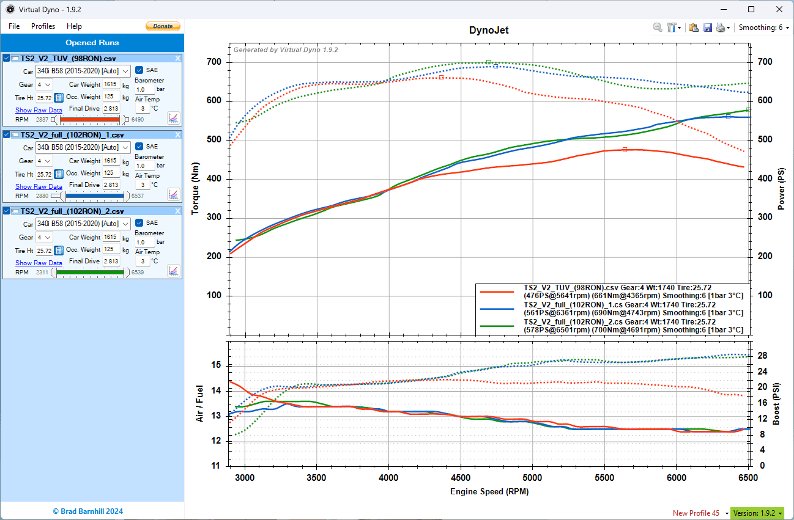This screenshot has height=520, width=794.
Task: Click graph icon in TS2_V2_full_(102RON)_1 panel
Action: (x=173, y=194)
